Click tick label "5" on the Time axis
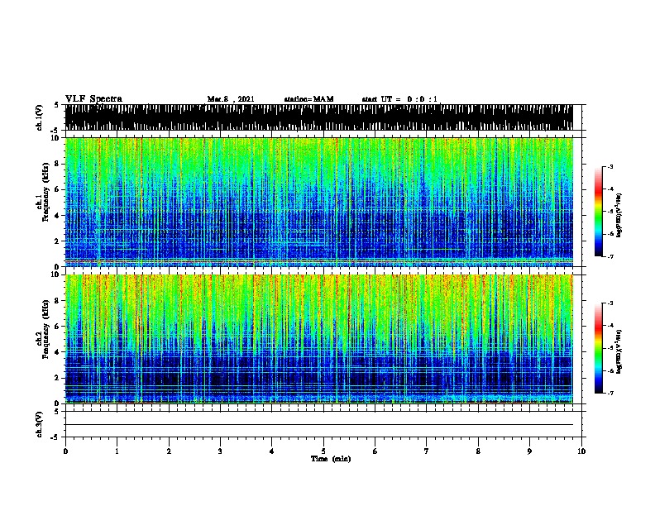Image resolution: width=655 pixels, height=506 pixels. point(323,451)
